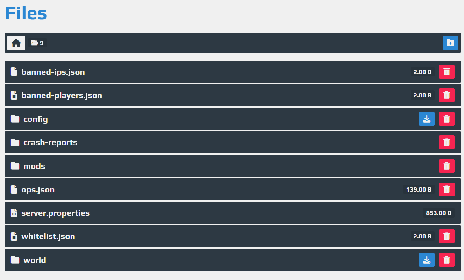Delete the banned-ips.json file
The image size is (464, 280).
(x=447, y=72)
